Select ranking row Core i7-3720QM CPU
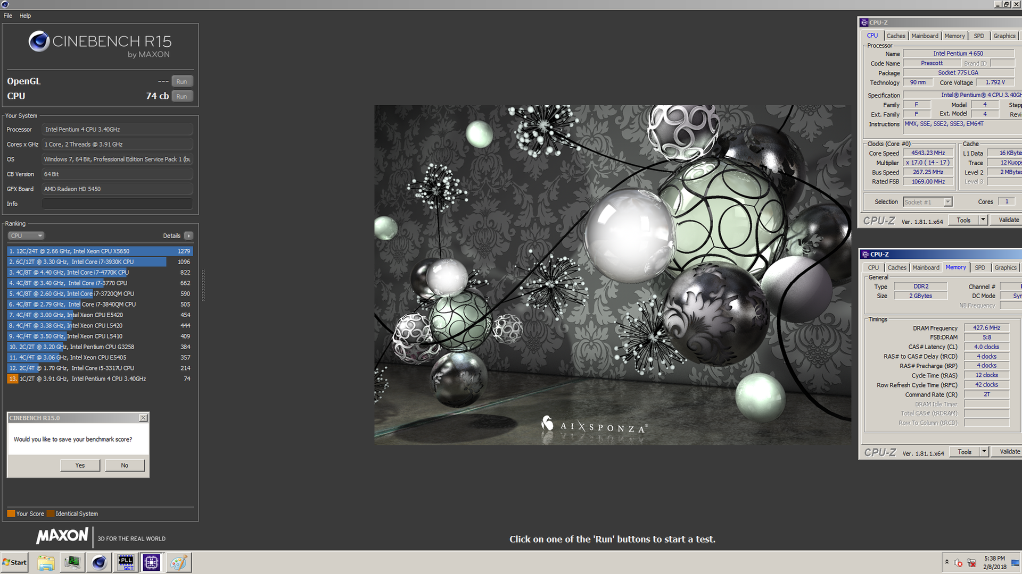This screenshot has height=574, width=1022. tap(100, 293)
